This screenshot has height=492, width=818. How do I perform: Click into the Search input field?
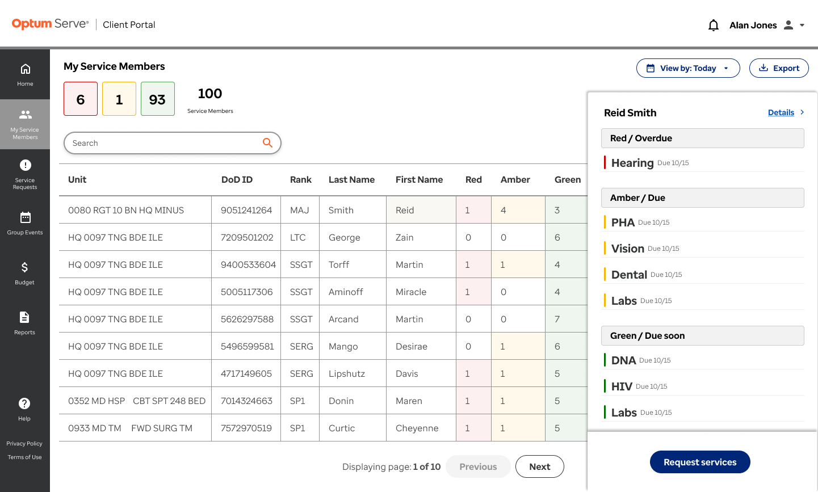pyautogui.click(x=163, y=143)
